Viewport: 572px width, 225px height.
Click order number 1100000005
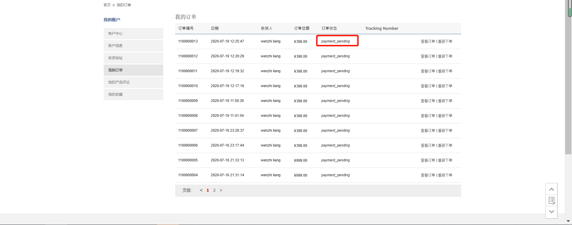(x=188, y=160)
